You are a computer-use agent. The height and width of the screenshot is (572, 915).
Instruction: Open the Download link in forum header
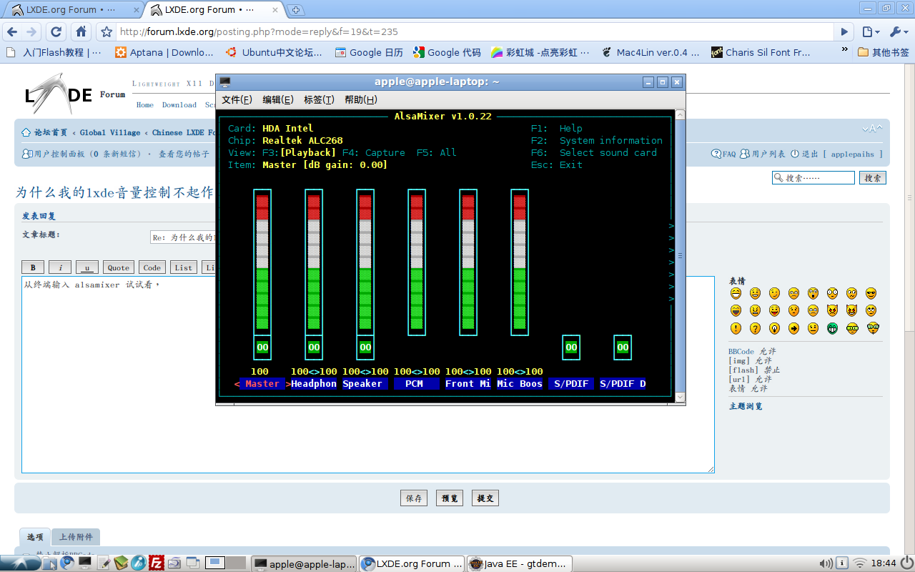click(x=179, y=104)
